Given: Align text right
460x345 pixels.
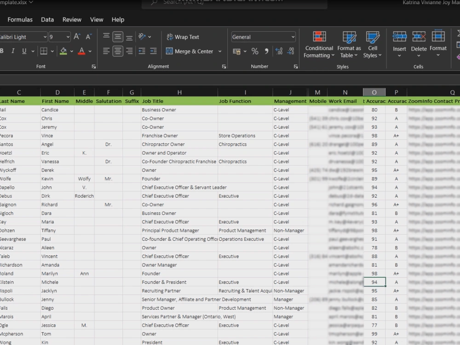Looking at the screenshot, I should click(129, 51).
